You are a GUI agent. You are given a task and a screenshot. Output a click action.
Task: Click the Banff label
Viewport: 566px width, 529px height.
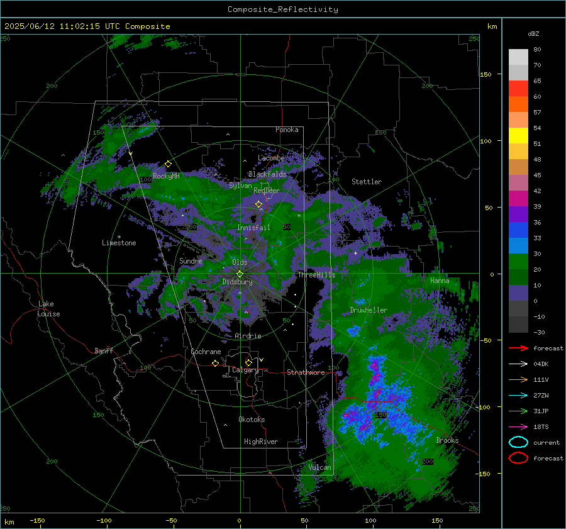tap(104, 350)
